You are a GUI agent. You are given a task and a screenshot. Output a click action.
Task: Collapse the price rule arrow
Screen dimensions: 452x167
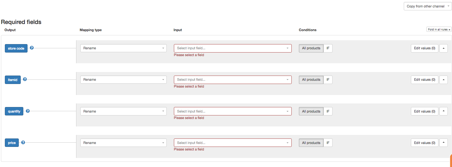tap(443, 143)
